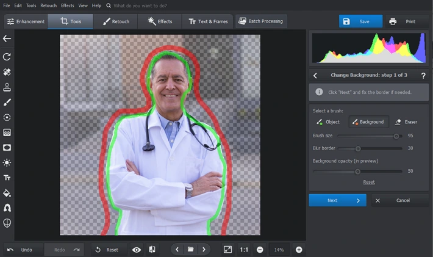Viewport: 433px width, 257px height.
Task: Toggle the eye preview icon
Action: click(137, 250)
